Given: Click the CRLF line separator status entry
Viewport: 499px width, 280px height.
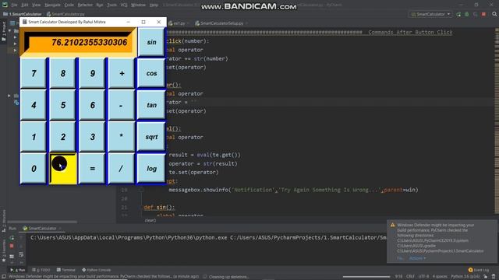Looking at the screenshot, I should tap(410, 277).
